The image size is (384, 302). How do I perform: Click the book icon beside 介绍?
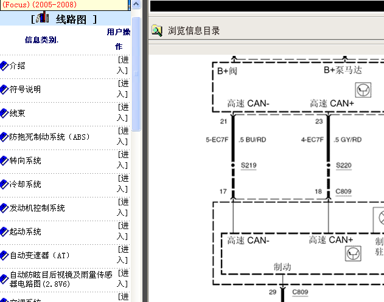pyautogui.click(x=4, y=66)
